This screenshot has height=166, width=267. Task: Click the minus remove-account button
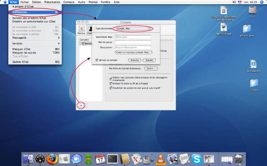pyautogui.click(x=86, y=105)
